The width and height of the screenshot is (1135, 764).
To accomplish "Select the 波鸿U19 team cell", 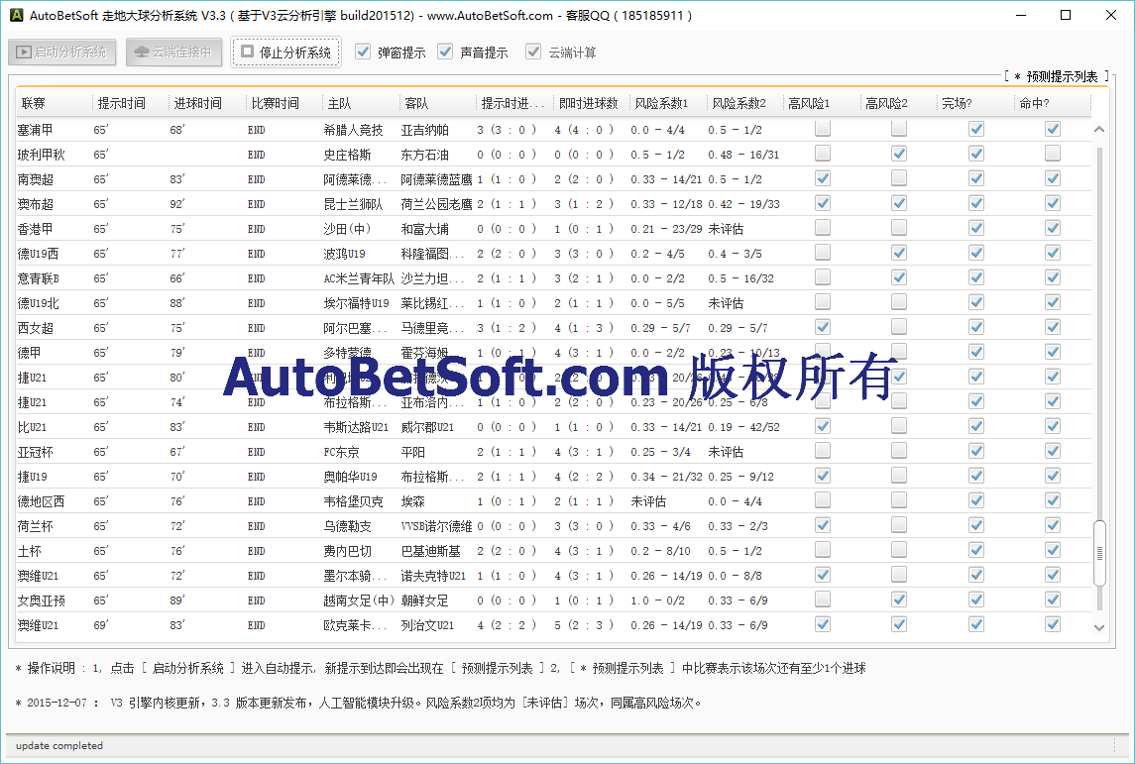I will tap(345, 254).
